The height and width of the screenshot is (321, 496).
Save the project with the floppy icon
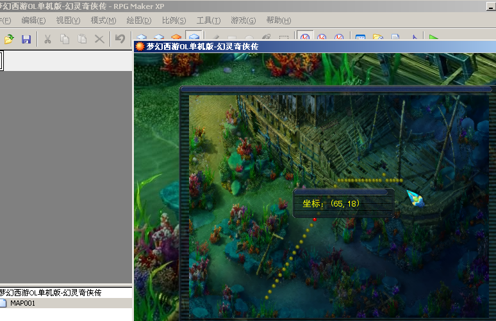26,39
